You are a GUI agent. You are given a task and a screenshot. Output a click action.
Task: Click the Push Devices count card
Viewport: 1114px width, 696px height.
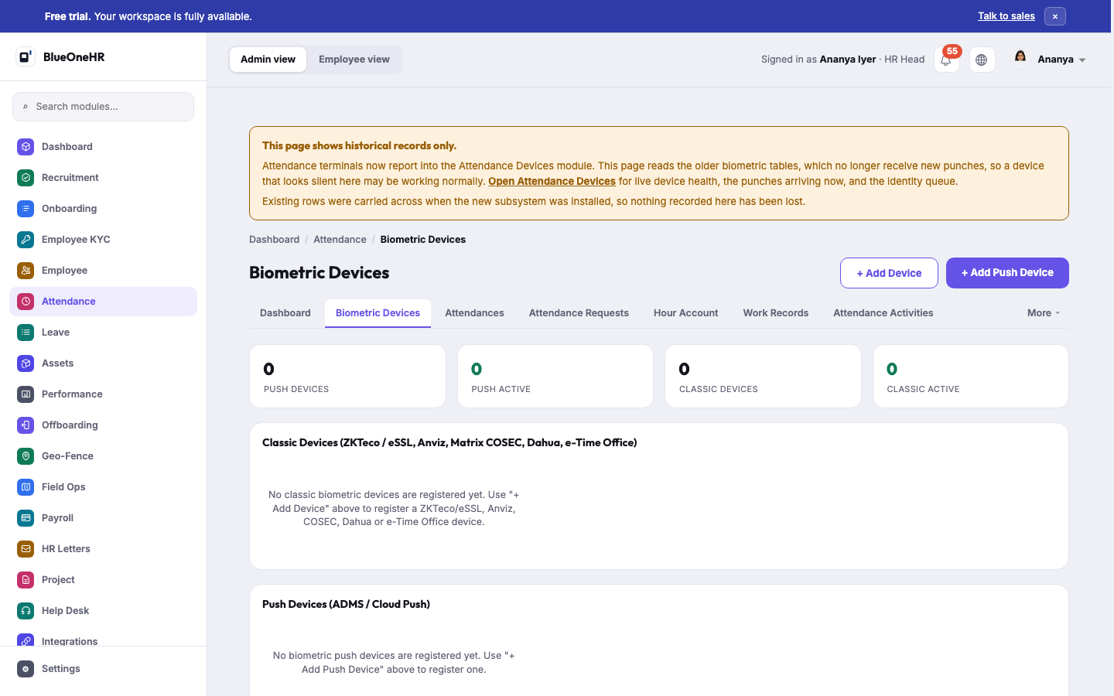(347, 377)
